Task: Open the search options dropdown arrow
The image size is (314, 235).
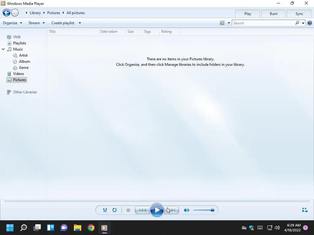Action: [303, 23]
